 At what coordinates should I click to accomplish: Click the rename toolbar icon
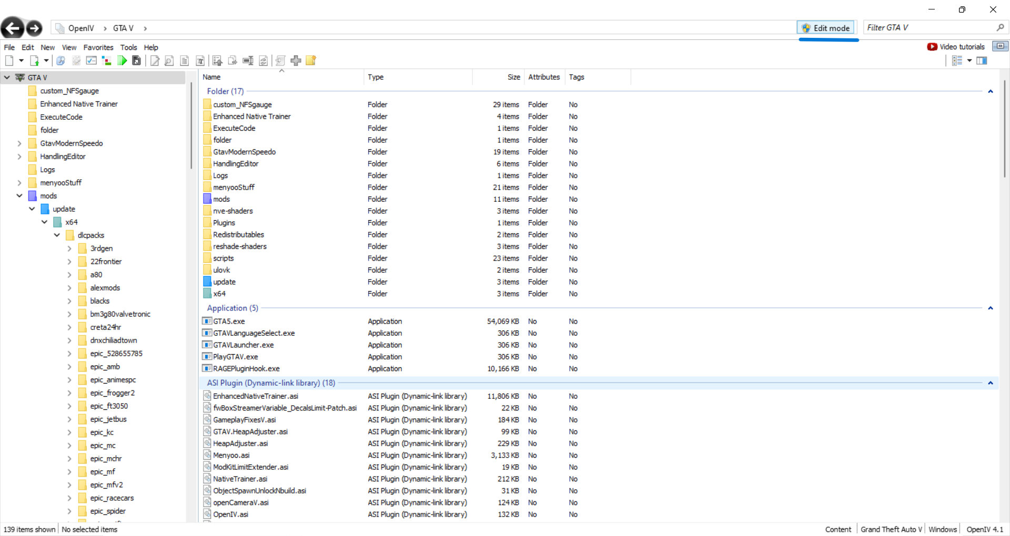click(248, 61)
